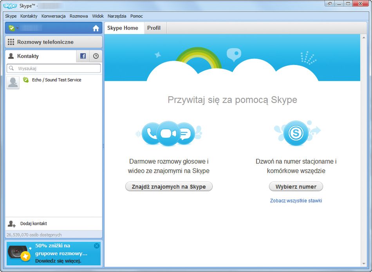Open recent history clock icon
Screen dimensions: 372x272
96,56
